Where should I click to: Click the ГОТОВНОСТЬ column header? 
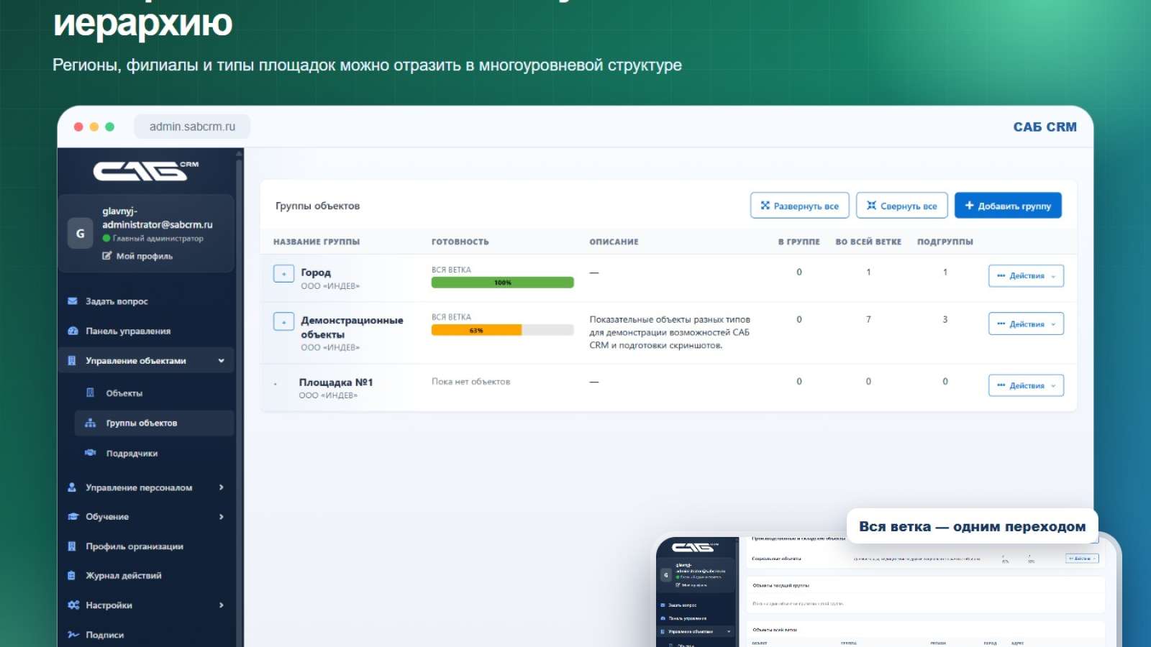click(x=460, y=242)
